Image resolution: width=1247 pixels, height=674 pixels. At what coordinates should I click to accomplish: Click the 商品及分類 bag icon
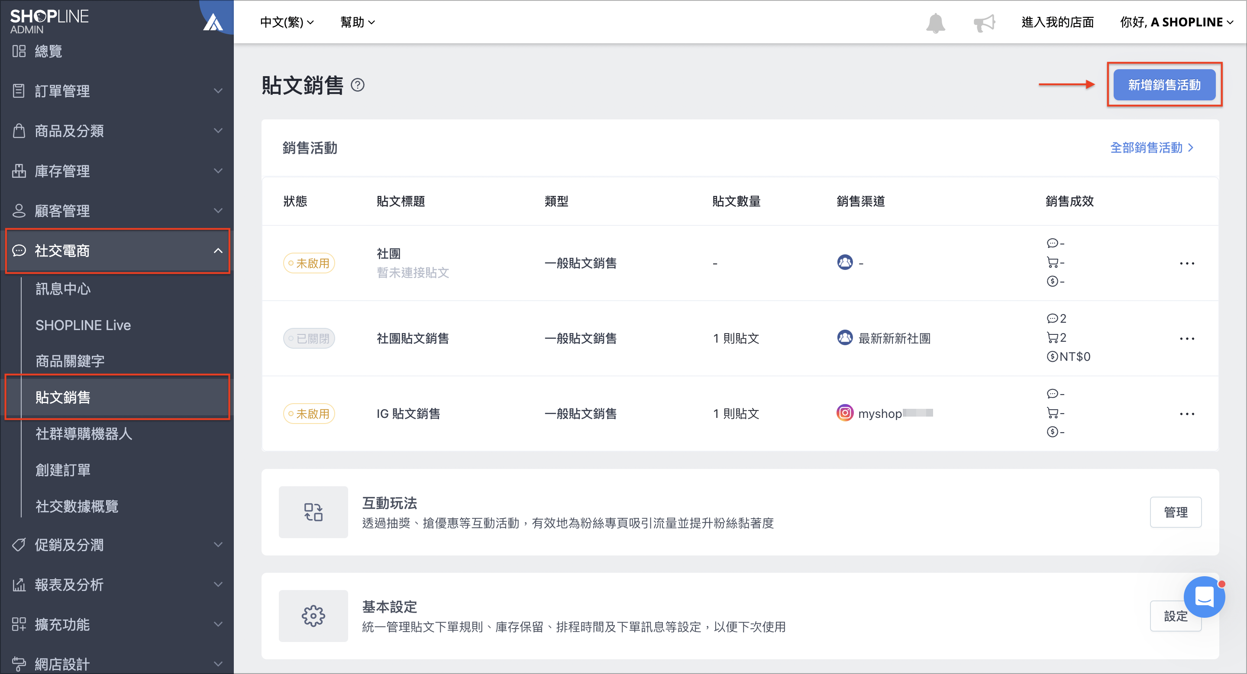(19, 131)
